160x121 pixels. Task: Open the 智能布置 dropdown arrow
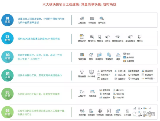tap(82, 61)
